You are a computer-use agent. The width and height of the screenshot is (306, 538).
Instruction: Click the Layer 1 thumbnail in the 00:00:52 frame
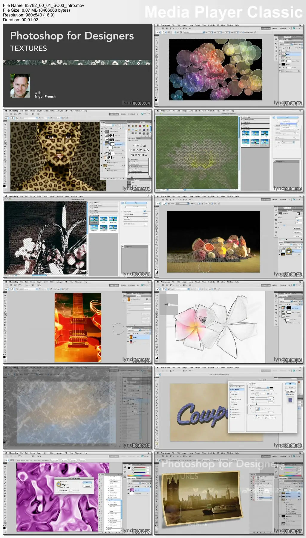132,490
